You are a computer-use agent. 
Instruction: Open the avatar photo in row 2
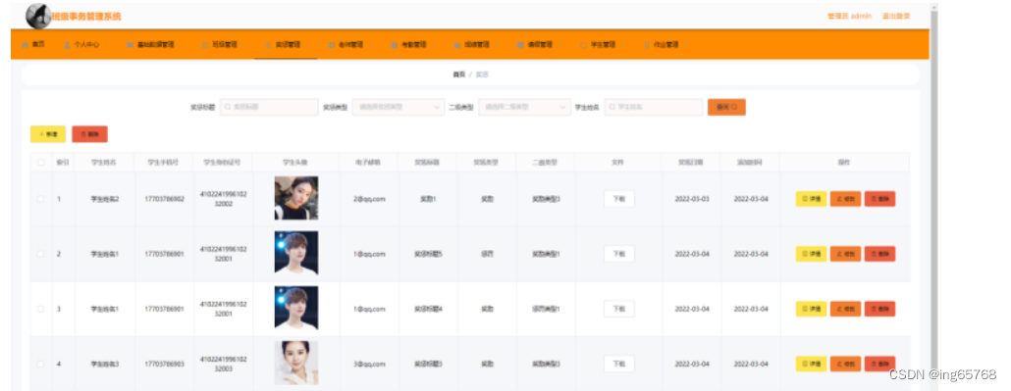296,253
